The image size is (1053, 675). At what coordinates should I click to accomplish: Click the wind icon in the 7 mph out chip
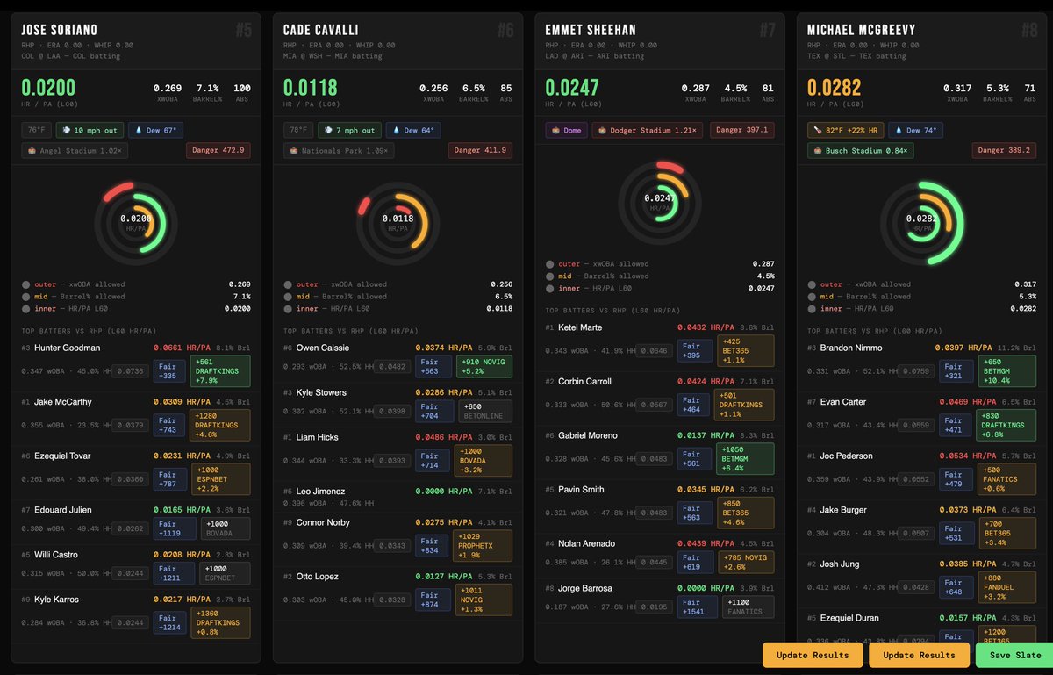327,130
